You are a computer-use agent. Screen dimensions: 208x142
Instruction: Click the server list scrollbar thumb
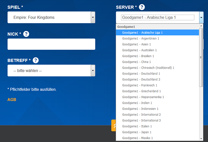coord(201,57)
